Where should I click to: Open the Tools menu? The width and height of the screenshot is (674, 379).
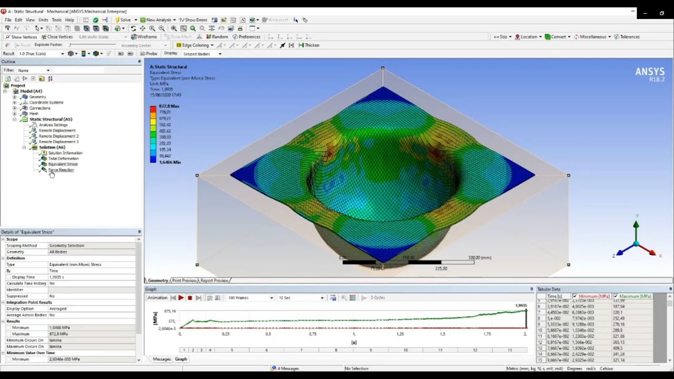56,20
